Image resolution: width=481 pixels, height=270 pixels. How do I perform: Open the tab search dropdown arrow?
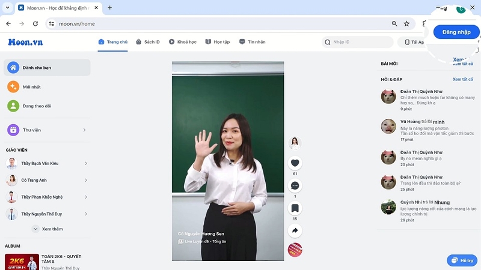pos(7,8)
